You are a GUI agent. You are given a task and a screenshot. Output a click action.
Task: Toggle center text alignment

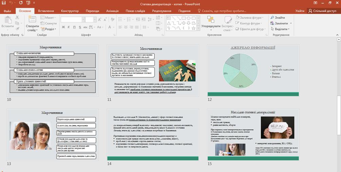(x=125, y=27)
